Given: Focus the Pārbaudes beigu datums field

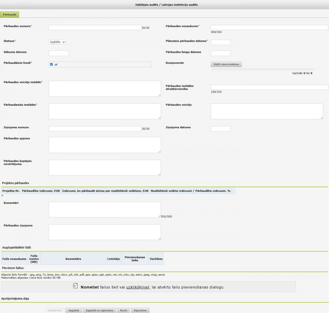Looking at the screenshot, I should pos(221,53).
